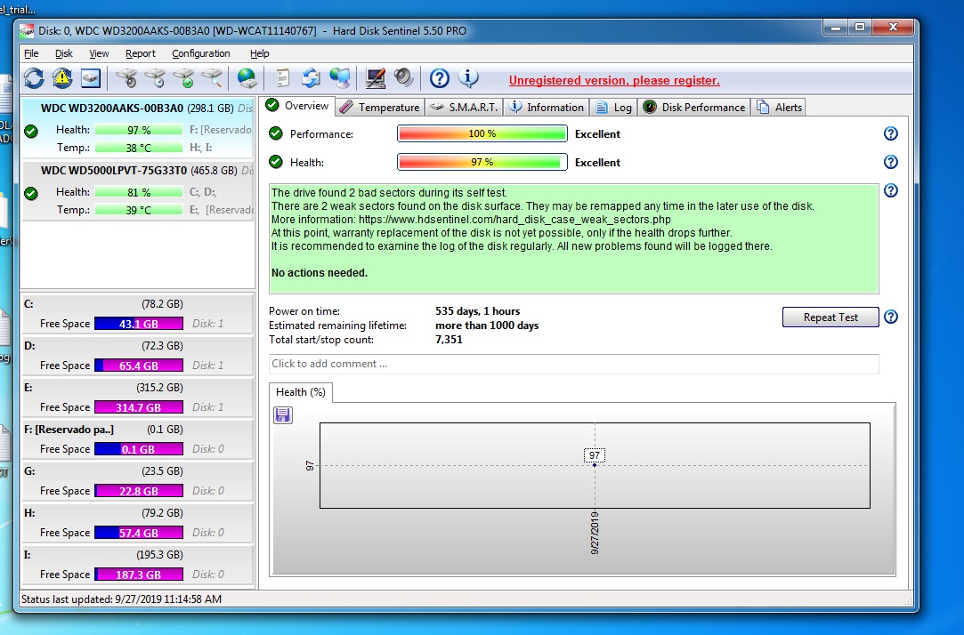Screen dimensions: 964x635
Task: Click the monitor with screwdriver configuration icon
Action: [x=375, y=78]
